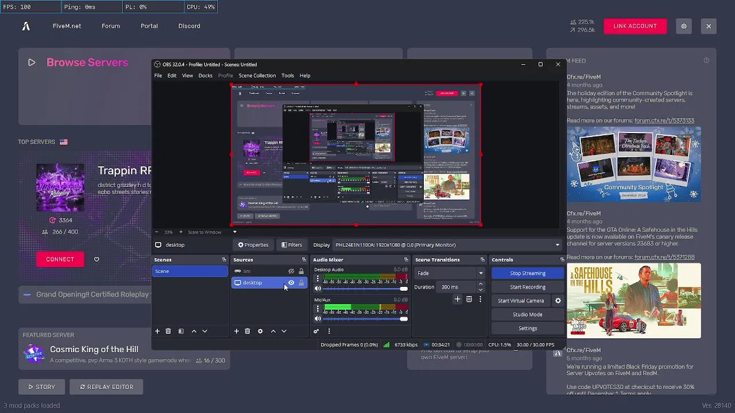
Task: Open REPLAY EDITOR in FiveM
Action: pyautogui.click(x=106, y=387)
